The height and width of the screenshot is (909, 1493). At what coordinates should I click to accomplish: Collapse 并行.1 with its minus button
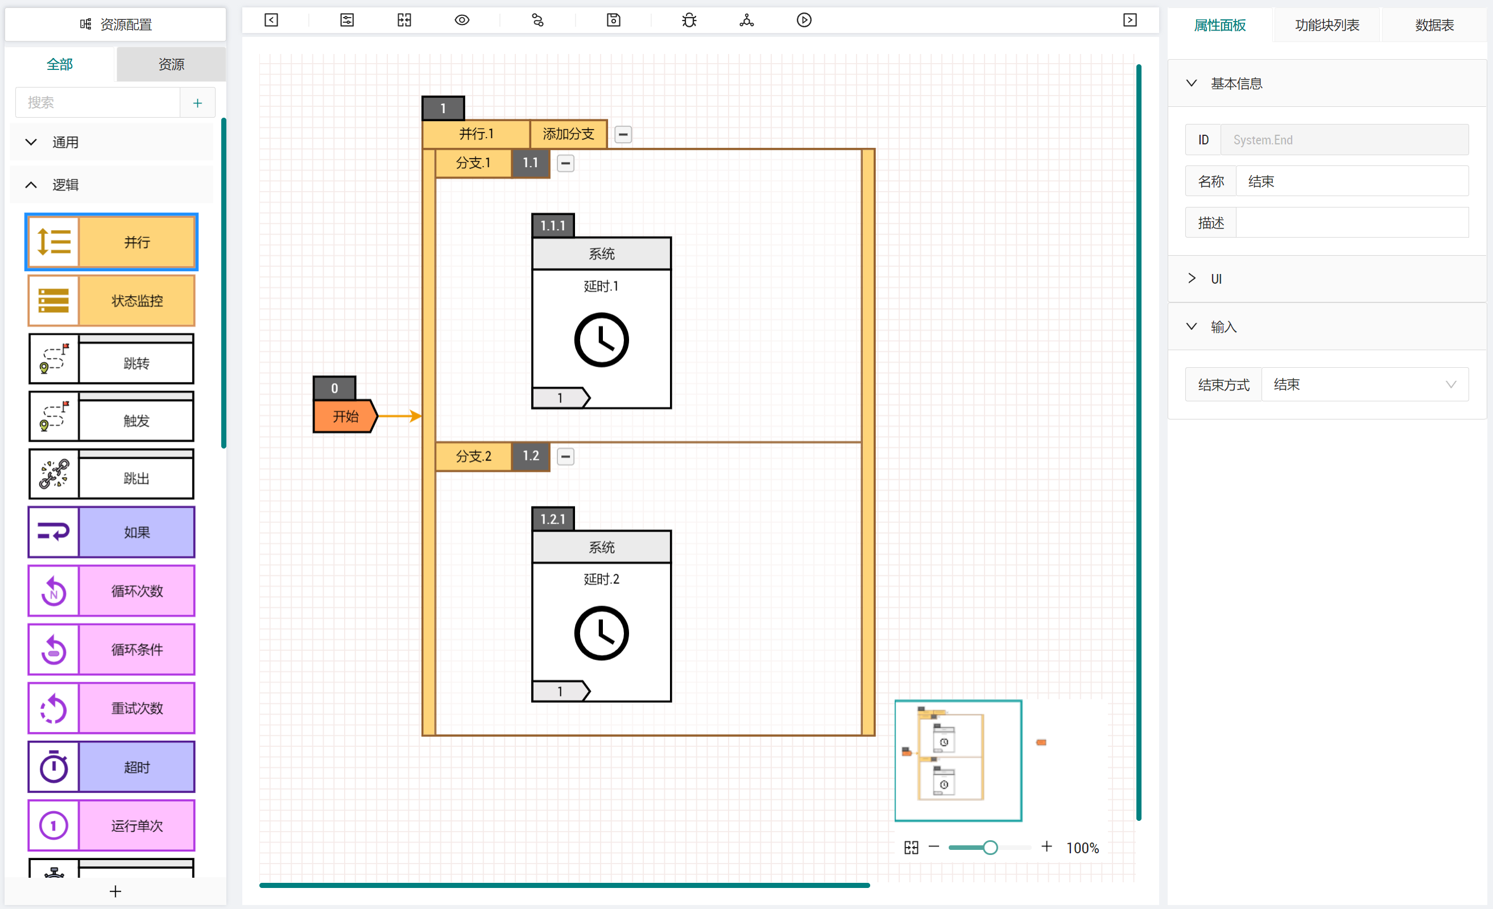click(x=623, y=134)
